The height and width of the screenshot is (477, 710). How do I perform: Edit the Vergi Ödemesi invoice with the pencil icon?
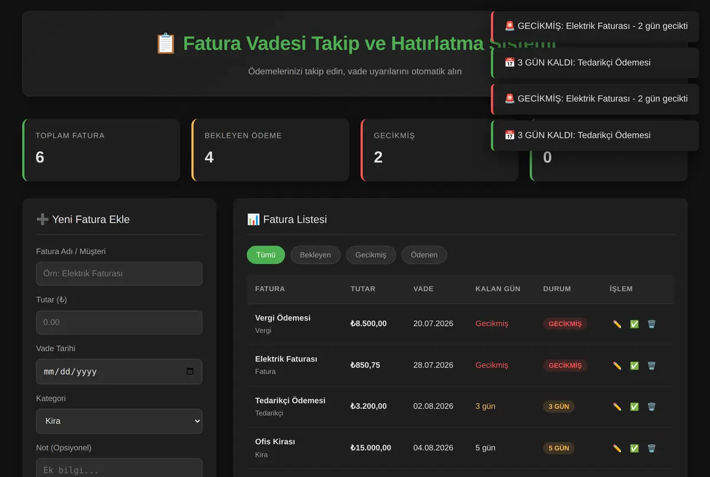click(x=617, y=324)
